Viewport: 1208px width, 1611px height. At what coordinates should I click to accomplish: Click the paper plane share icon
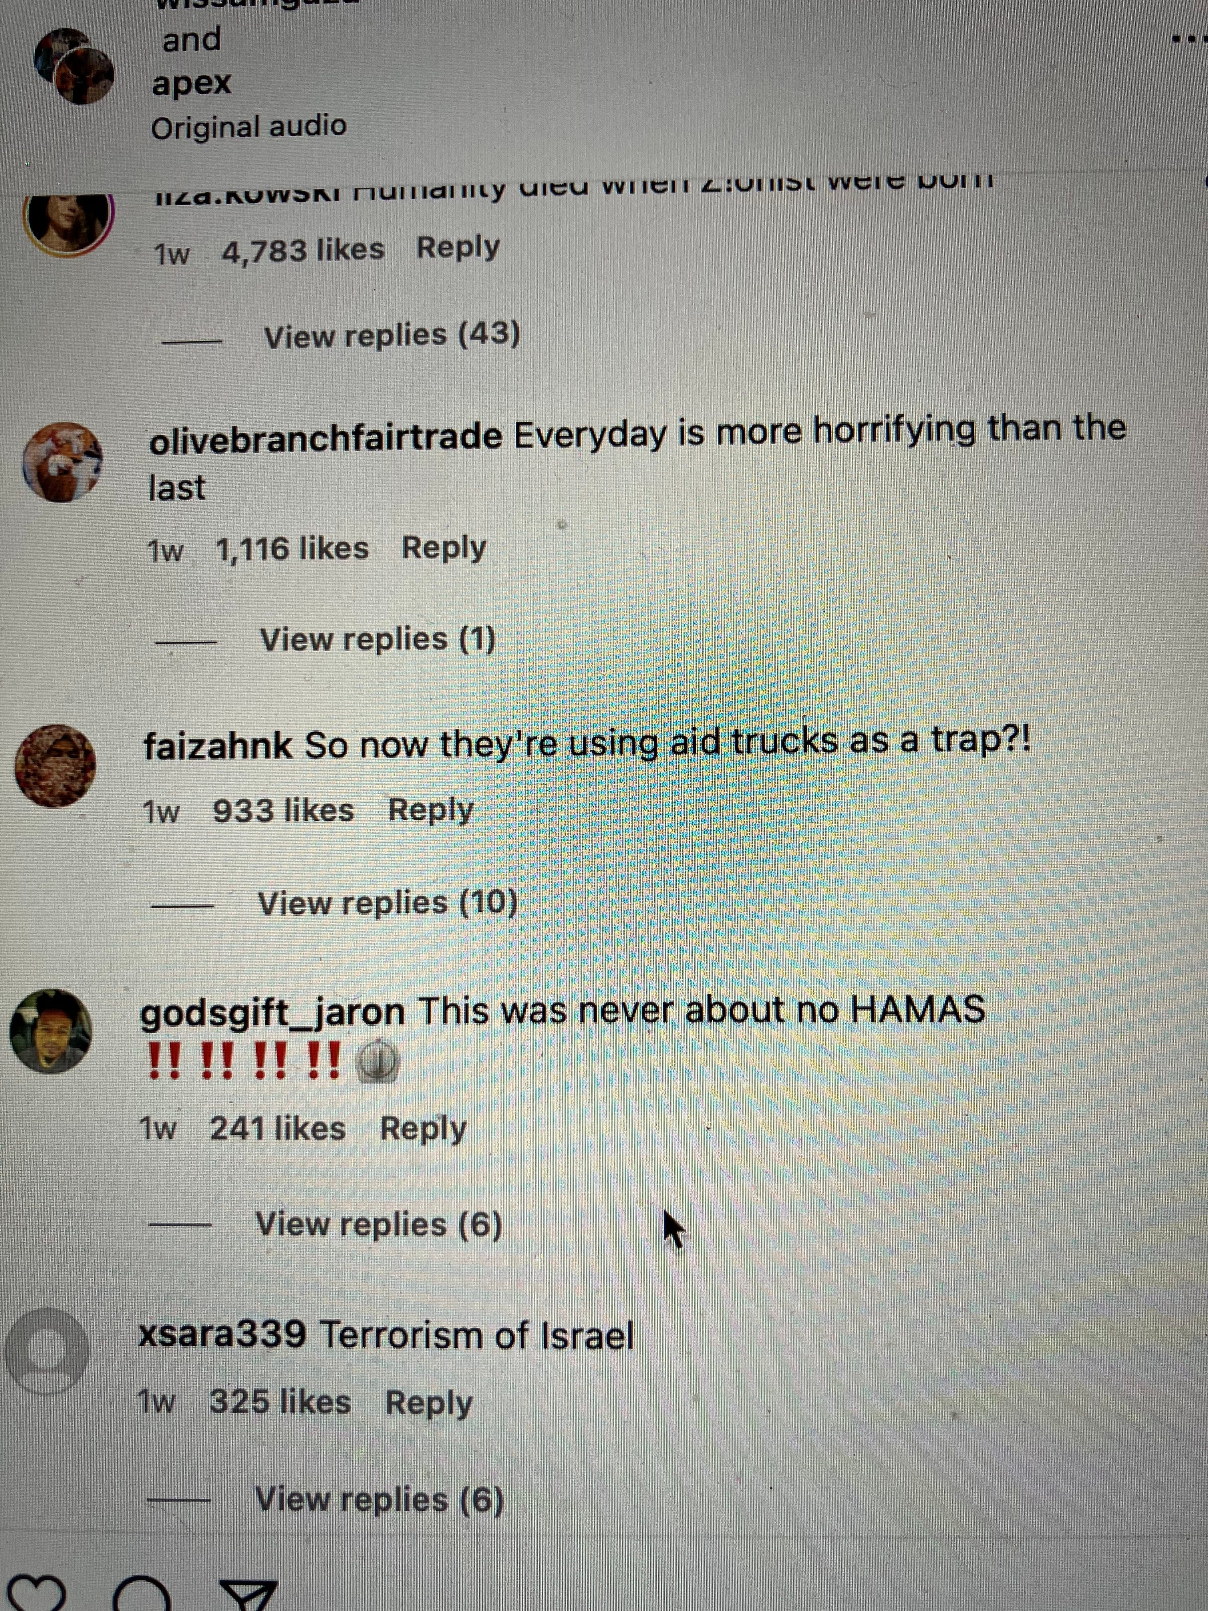[249, 1595]
